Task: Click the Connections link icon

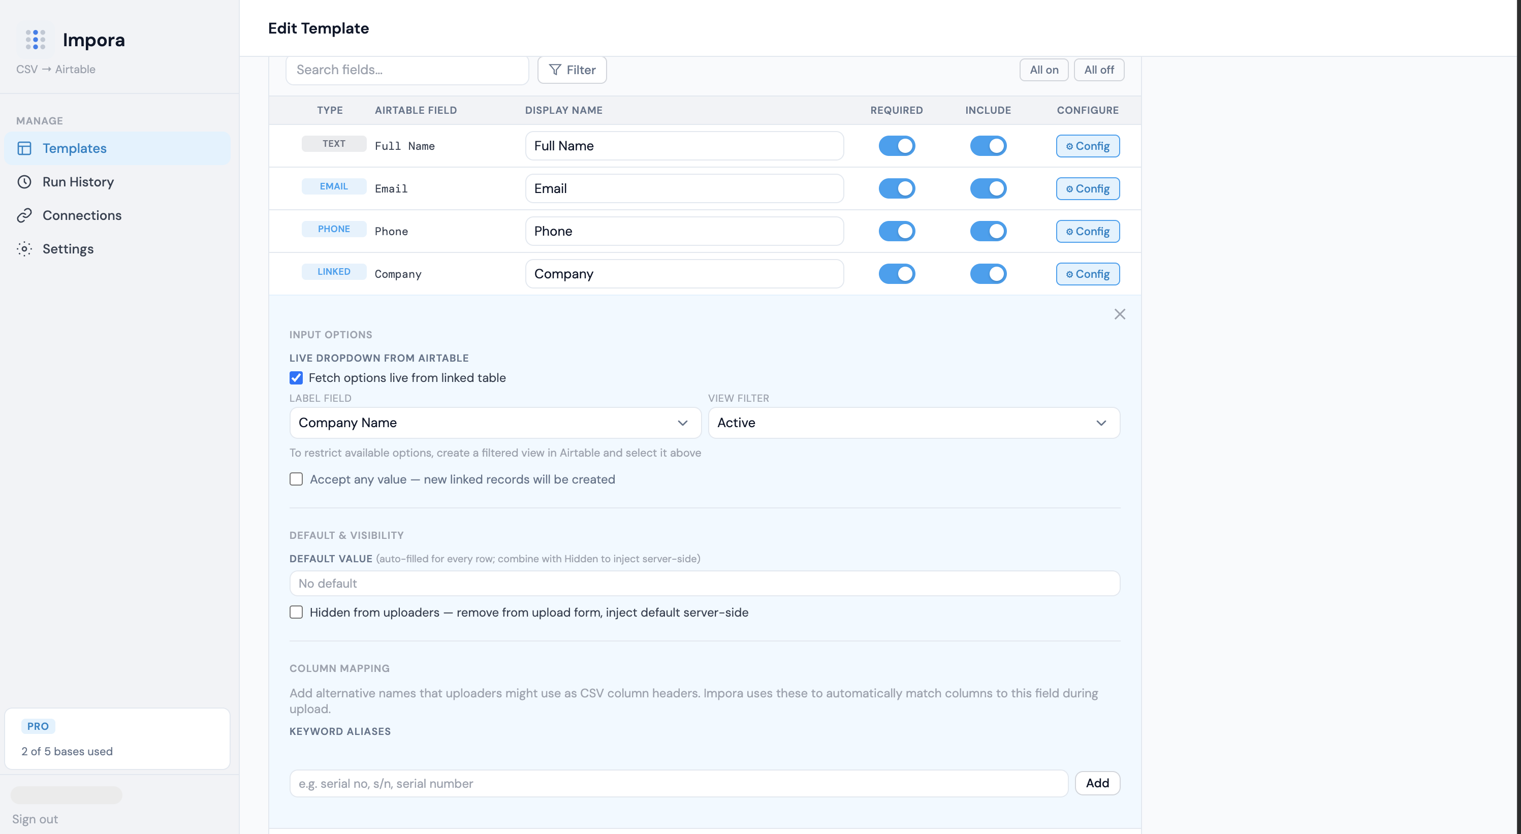Action: coord(24,215)
